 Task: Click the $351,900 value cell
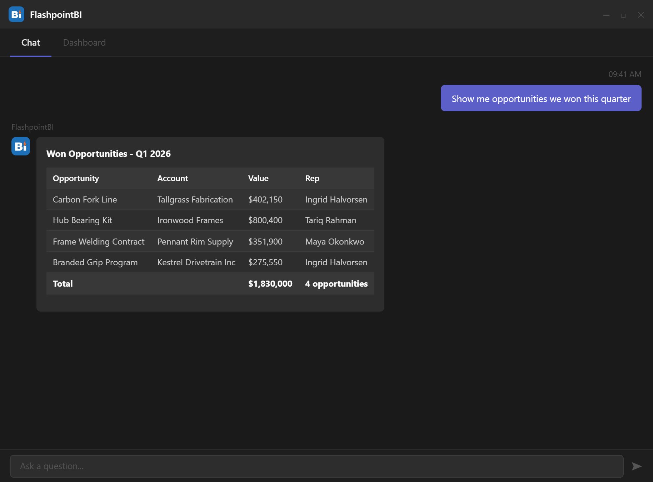point(265,241)
